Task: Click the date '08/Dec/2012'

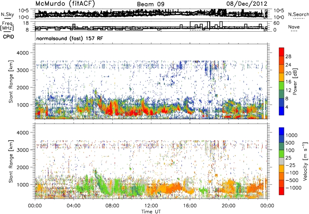Action: coord(246,4)
